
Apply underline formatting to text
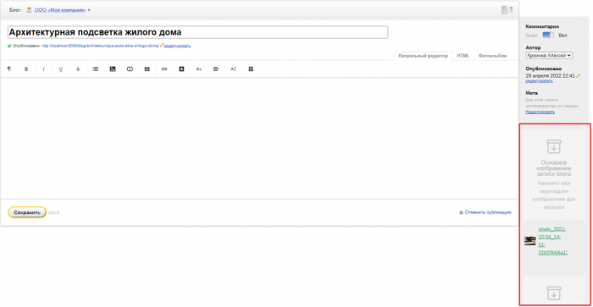tap(60, 69)
